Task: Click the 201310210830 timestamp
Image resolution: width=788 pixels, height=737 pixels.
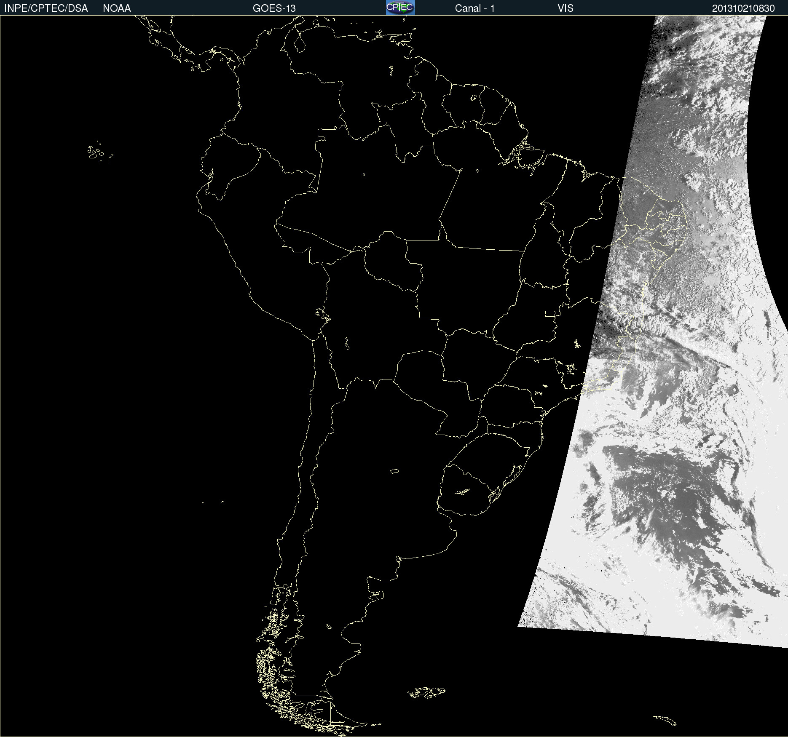Action: 743,8
